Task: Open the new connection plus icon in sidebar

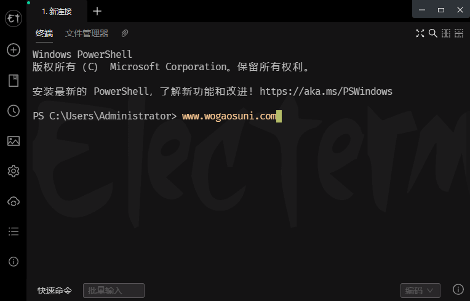Action: [x=14, y=50]
